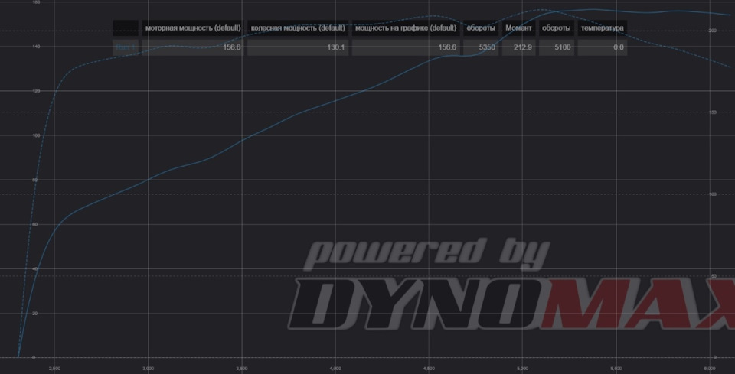The height and width of the screenshot is (374, 735).
Task: Select the Run 1 row label
Action: [125, 47]
